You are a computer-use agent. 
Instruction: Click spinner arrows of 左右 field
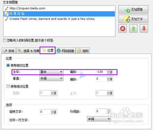pos(52,93)
